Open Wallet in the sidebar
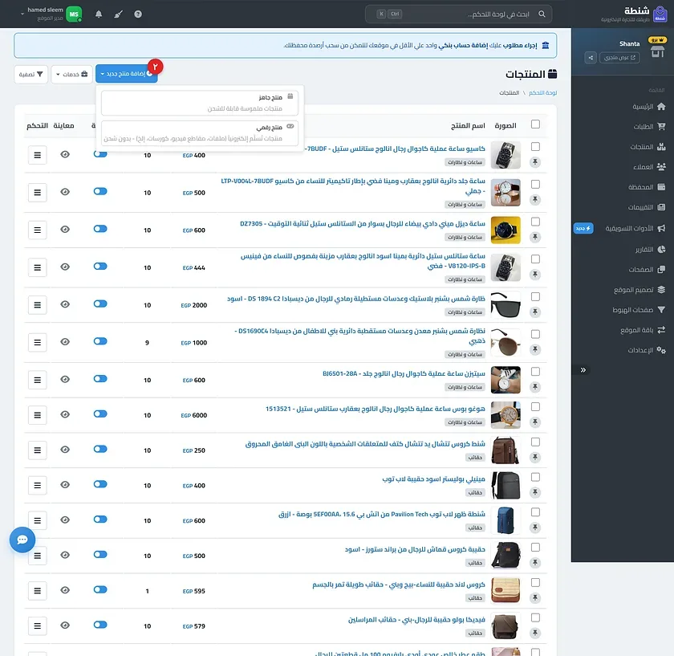The height and width of the screenshot is (656, 674). pos(648,187)
